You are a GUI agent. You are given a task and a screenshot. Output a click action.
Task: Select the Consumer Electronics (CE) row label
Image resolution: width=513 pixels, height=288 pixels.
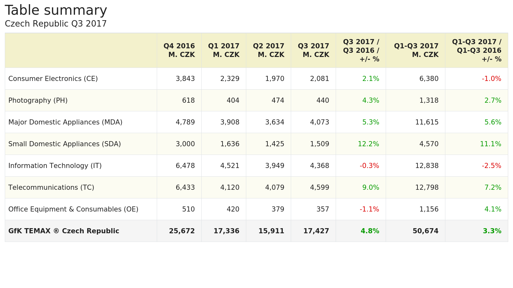[53, 79]
